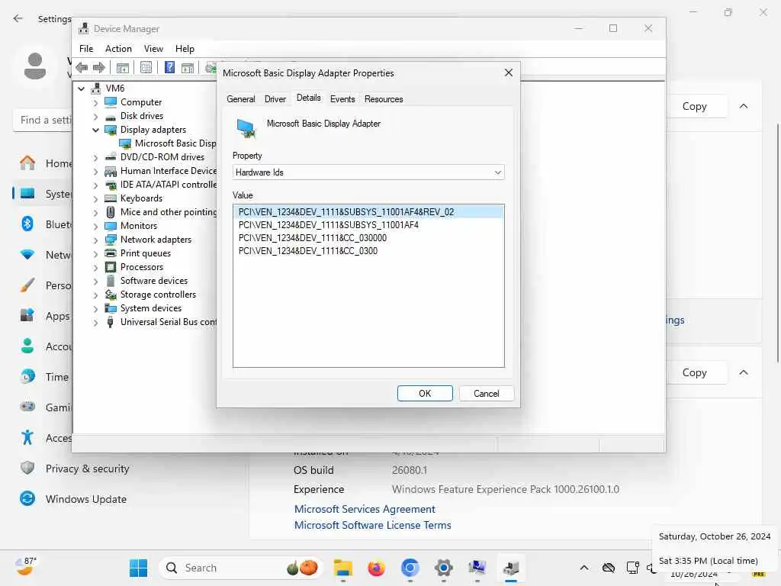Expand the Keyboards node
This screenshot has width=781, height=586.
(x=95, y=199)
